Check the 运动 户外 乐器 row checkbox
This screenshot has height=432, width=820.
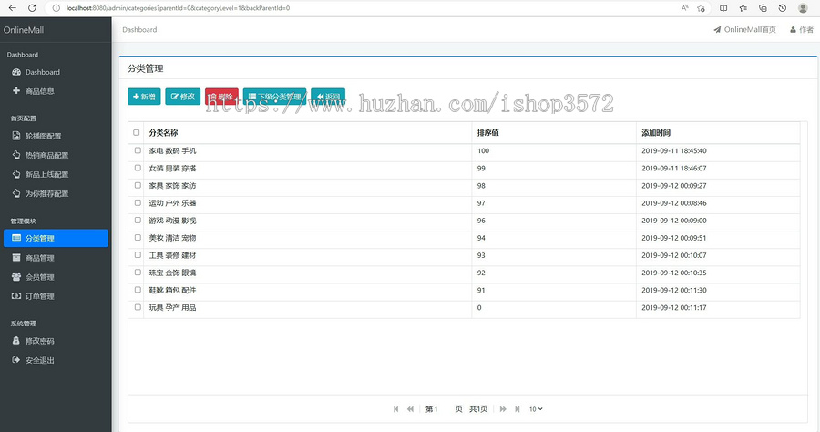[138, 203]
